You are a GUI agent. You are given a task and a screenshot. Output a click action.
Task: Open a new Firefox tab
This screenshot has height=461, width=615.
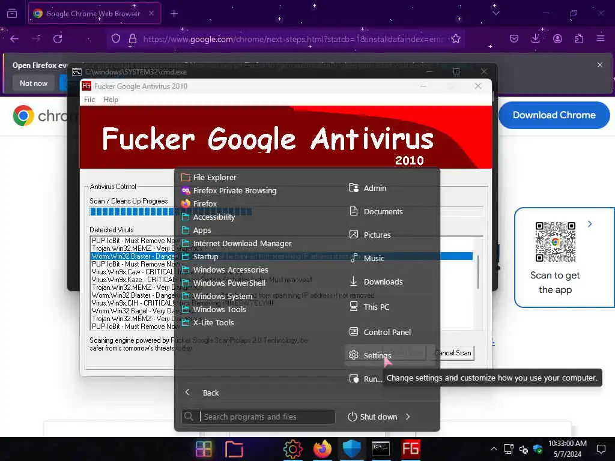point(174,14)
